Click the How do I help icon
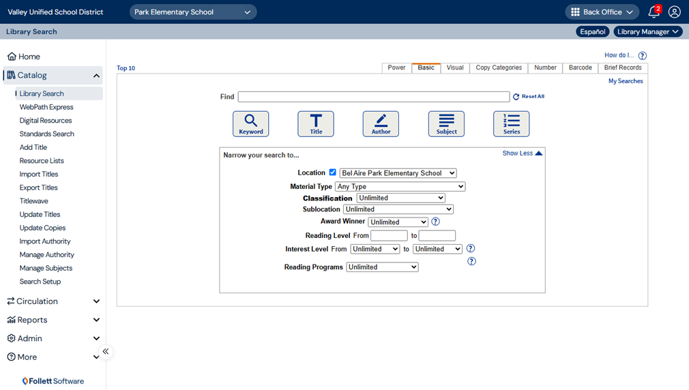Viewport: 689px width, 390px height. click(x=643, y=56)
